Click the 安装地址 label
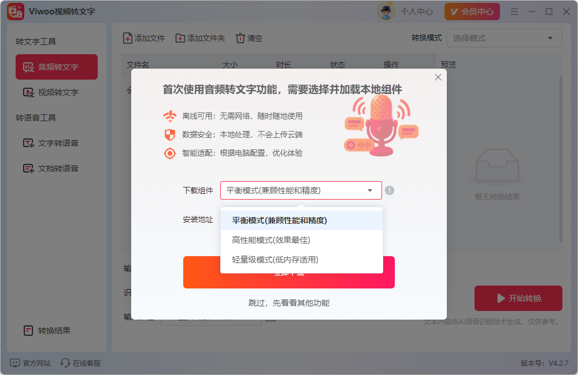 click(198, 220)
